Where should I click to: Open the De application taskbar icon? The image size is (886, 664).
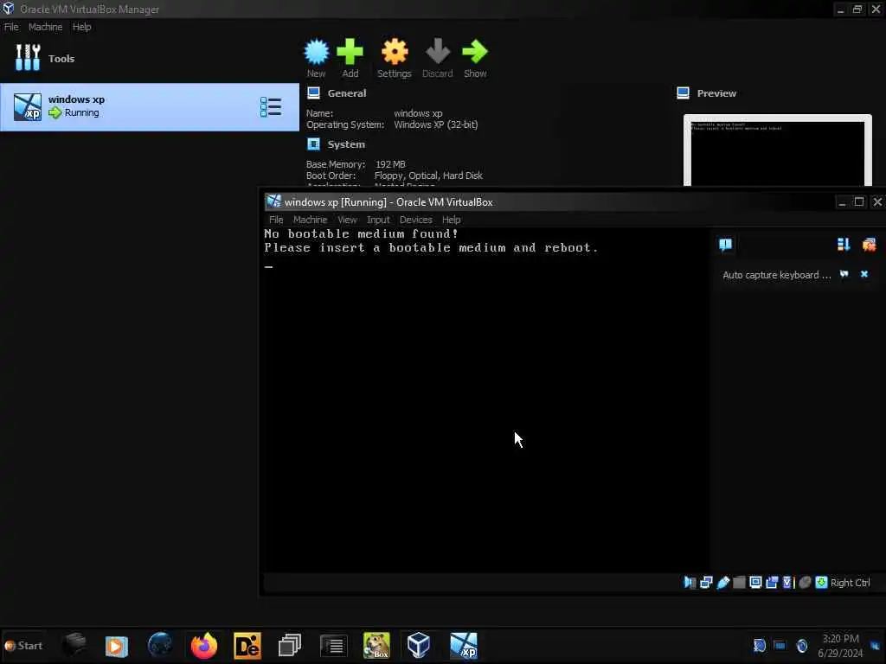tap(247, 645)
